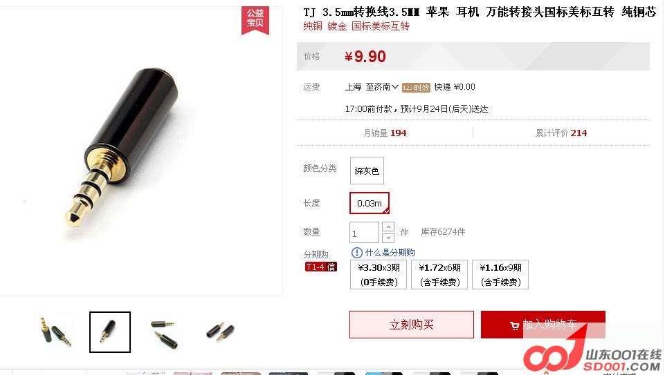Image resolution: width=665 pixels, height=375 pixels.
Task: Open the 累计评价 214 reviews tab
Action: (x=561, y=133)
